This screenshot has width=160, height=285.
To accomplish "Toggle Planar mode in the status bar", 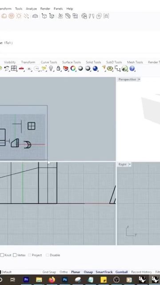I will [x=76, y=272].
